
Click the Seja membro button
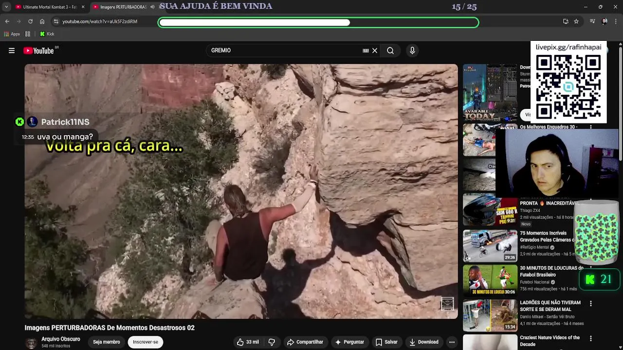pyautogui.click(x=106, y=342)
